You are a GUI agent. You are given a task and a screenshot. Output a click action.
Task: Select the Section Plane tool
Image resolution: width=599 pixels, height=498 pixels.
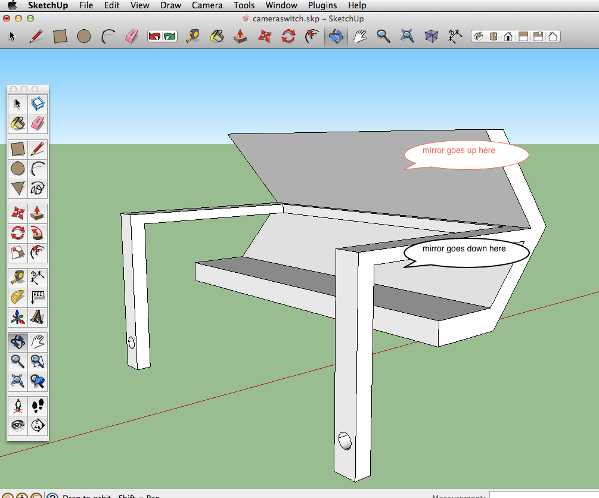pos(38,426)
